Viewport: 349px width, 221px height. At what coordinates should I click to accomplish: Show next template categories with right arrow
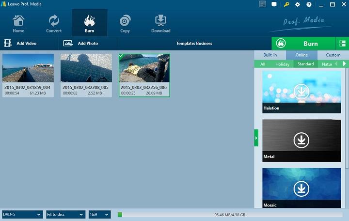[x=344, y=64]
